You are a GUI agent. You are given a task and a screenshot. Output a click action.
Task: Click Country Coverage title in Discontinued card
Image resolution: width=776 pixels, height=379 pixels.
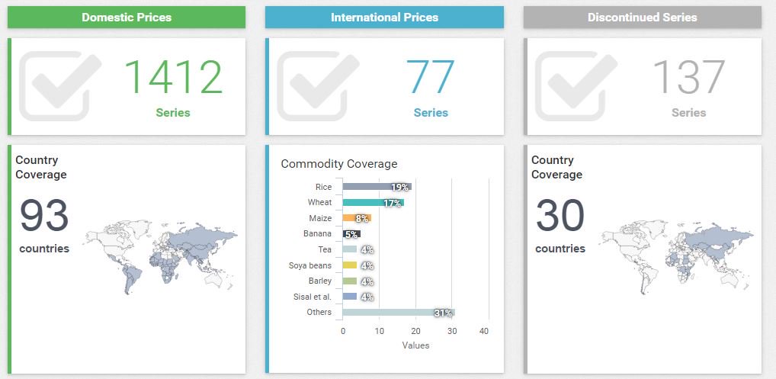coord(556,167)
